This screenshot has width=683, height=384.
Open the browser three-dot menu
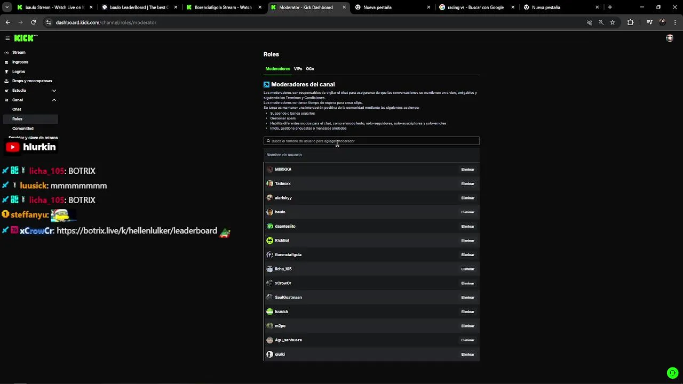coord(676,22)
